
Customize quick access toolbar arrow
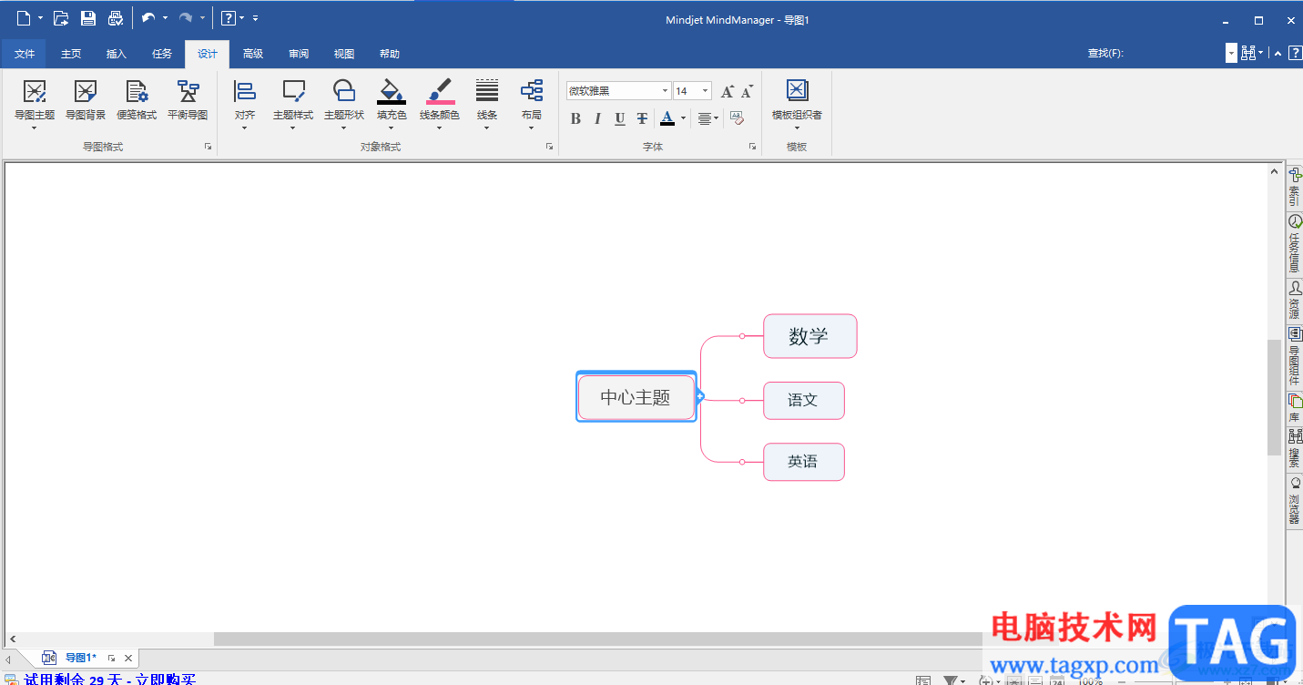pyautogui.click(x=255, y=18)
